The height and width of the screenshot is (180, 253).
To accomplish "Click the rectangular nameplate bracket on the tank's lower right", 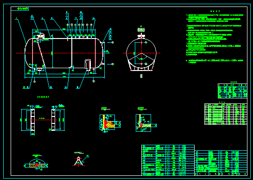I will click(88, 64).
